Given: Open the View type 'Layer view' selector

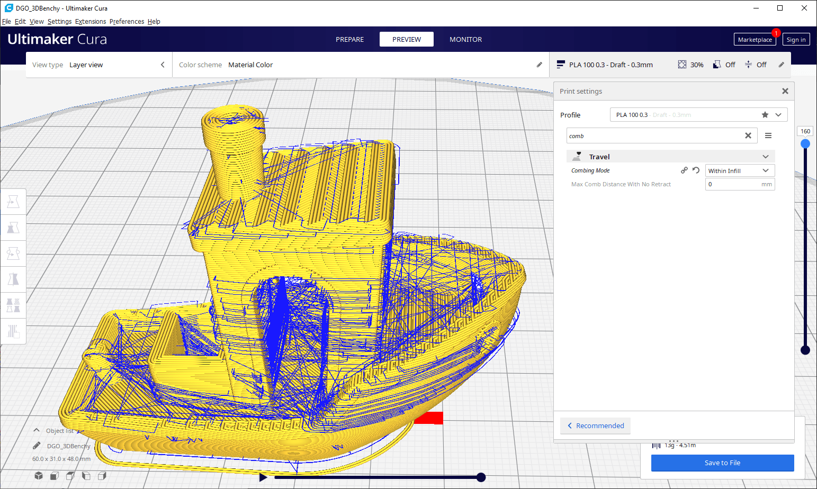Looking at the screenshot, I should 98,65.
